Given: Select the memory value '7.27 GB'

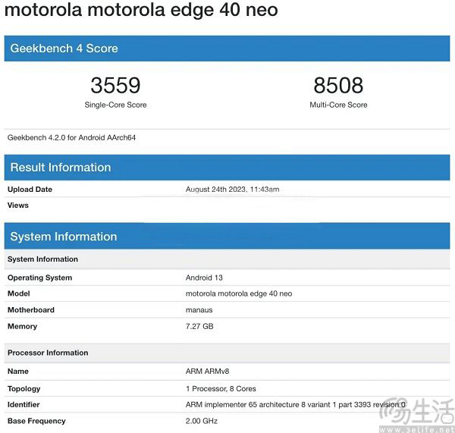Looking at the screenshot, I should pos(199,326).
